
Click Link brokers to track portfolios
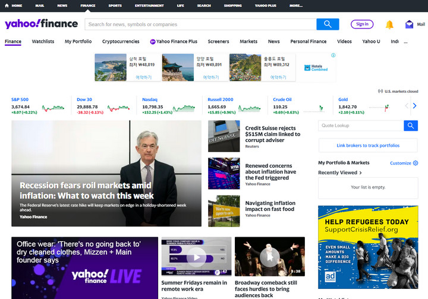(368, 146)
